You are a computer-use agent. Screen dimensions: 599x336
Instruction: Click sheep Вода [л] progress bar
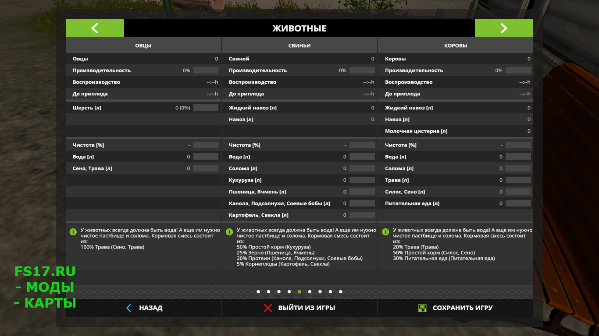(x=206, y=157)
